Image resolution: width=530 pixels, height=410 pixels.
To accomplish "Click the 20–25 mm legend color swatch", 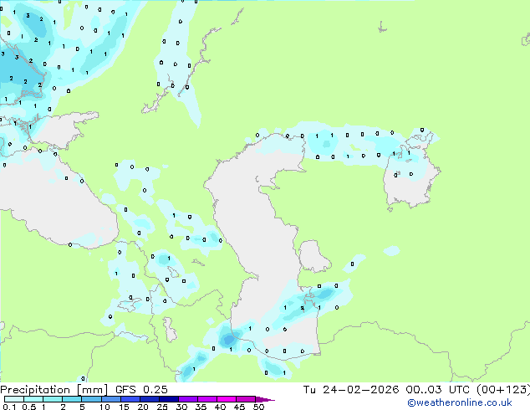I will pos(149,399).
